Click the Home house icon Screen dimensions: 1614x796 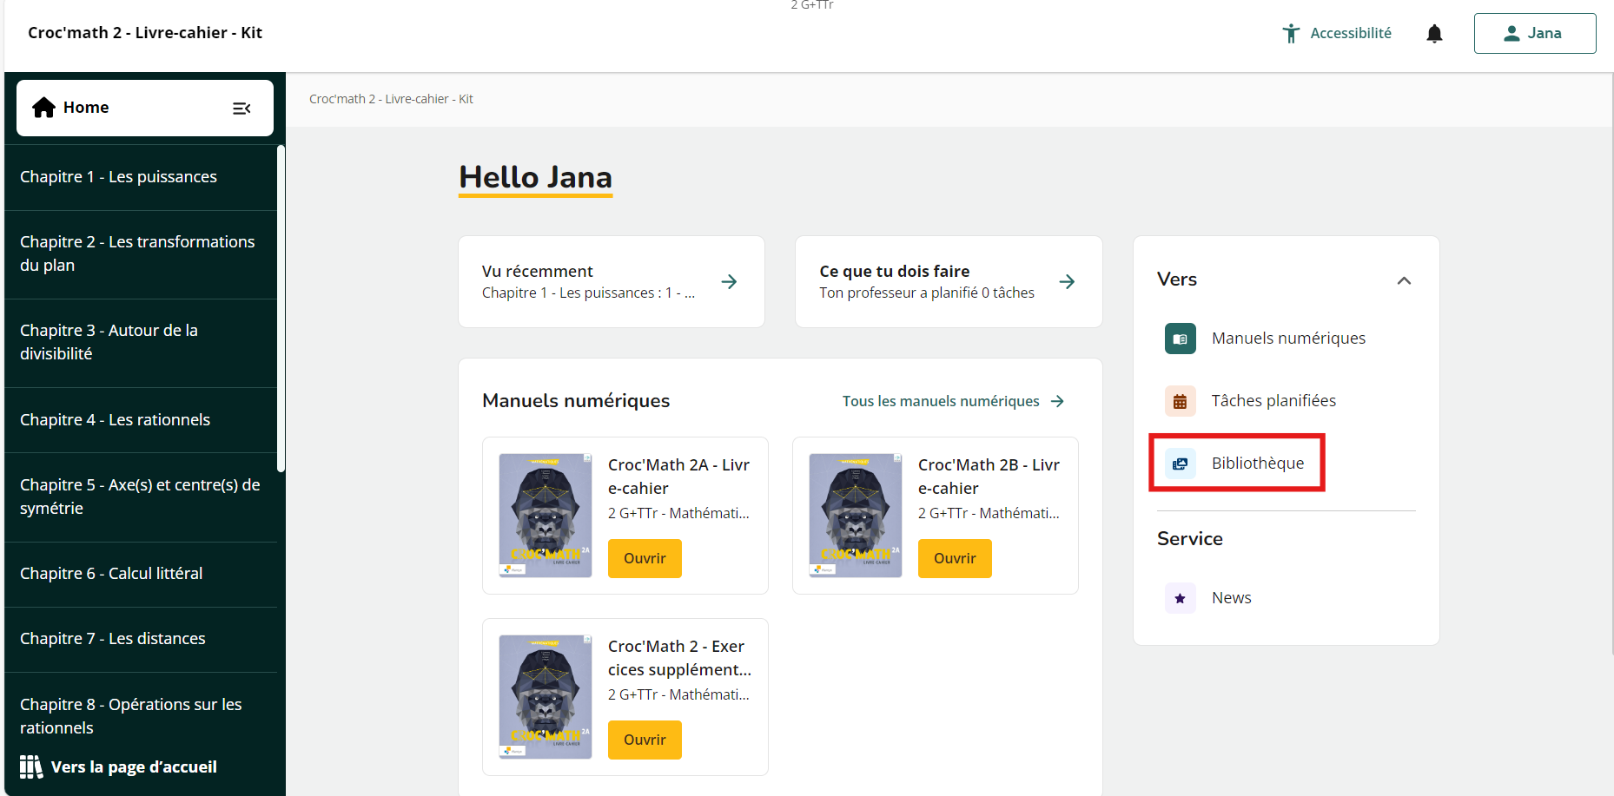click(x=43, y=108)
